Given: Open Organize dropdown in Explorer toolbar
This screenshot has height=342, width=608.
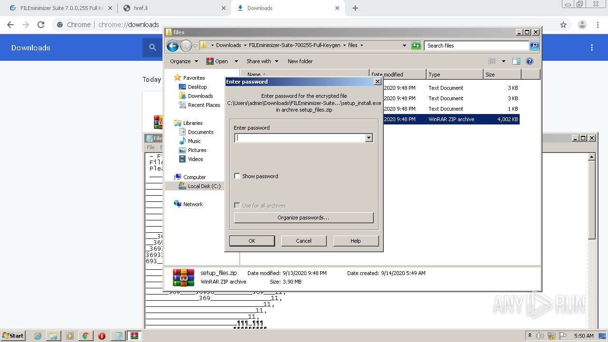Looking at the screenshot, I should tap(184, 61).
